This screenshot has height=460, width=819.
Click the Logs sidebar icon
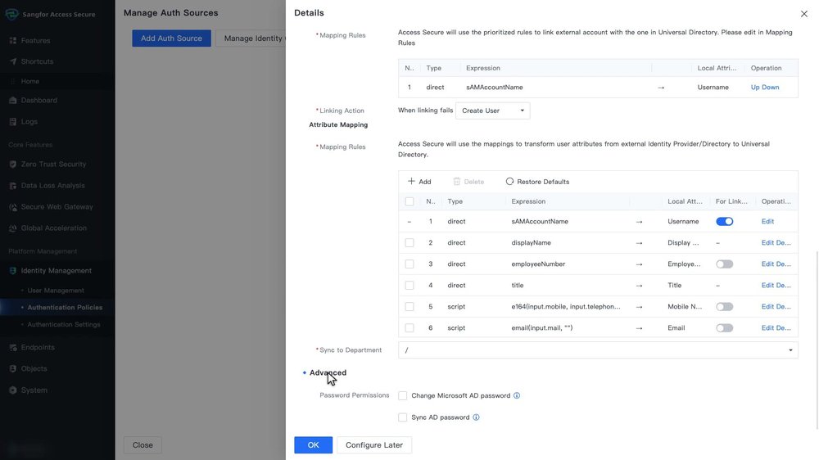click(13, 122)
